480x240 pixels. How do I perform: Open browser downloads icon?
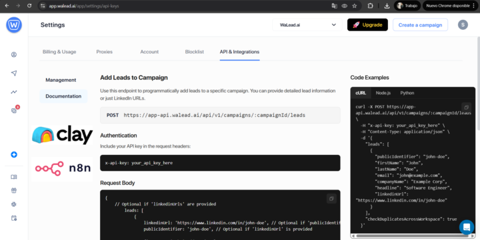click(x=387, y=6)
